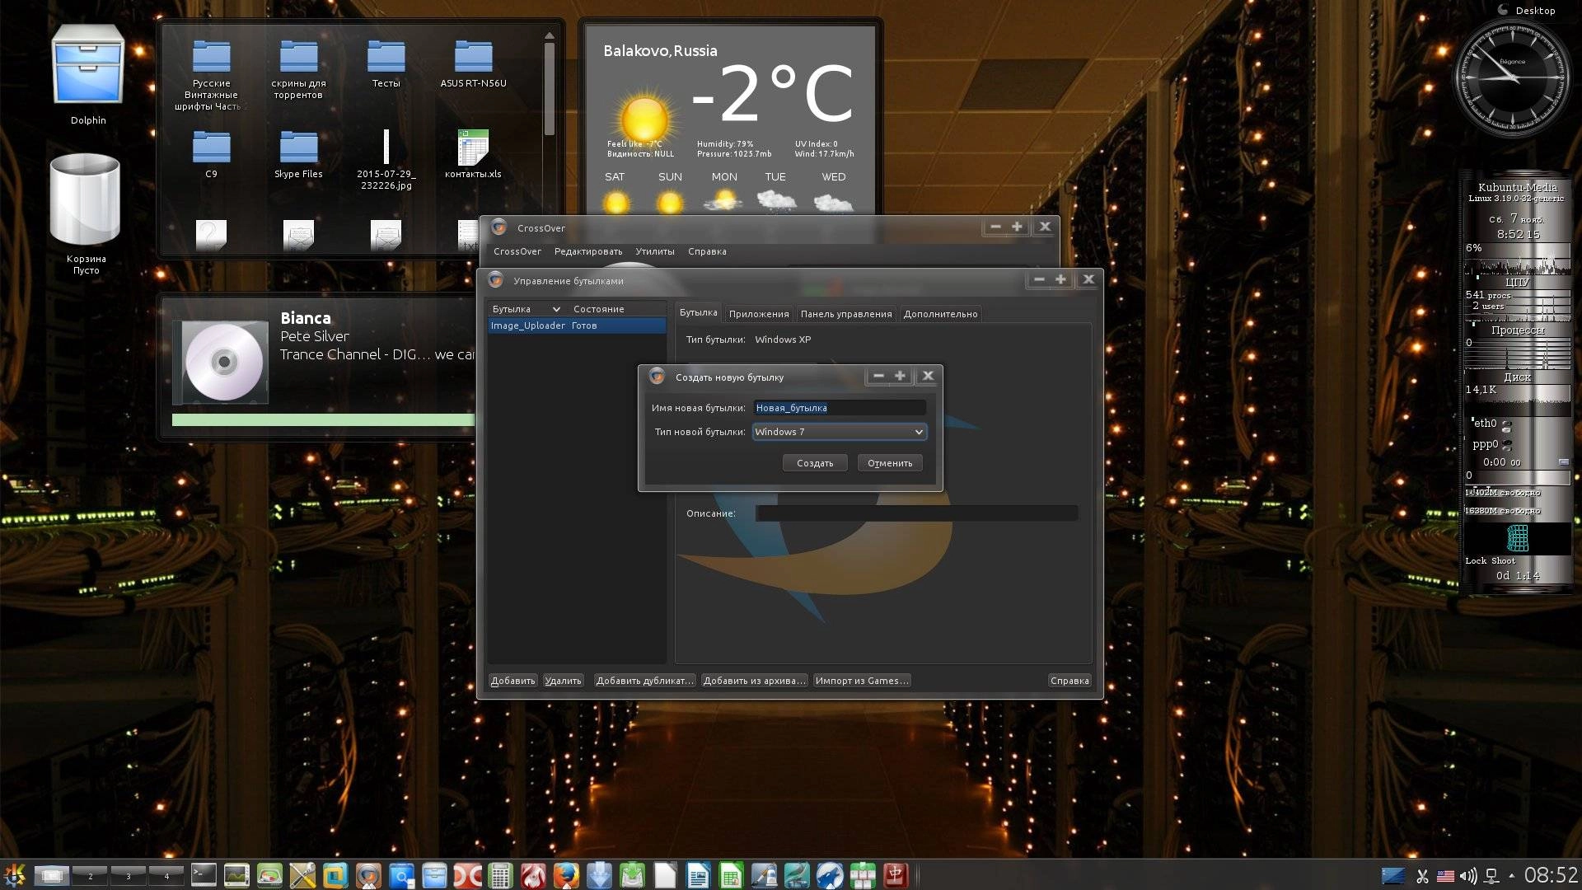Show hidden system tray icons arrow
Image resolution: width=1582 pixels, height=890 pixels.
pos(1511,876)
